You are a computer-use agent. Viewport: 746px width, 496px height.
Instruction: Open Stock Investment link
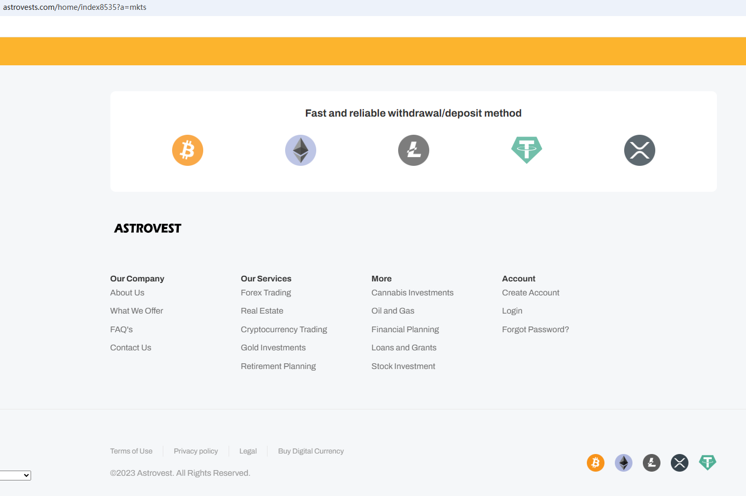tap(403, 366)
